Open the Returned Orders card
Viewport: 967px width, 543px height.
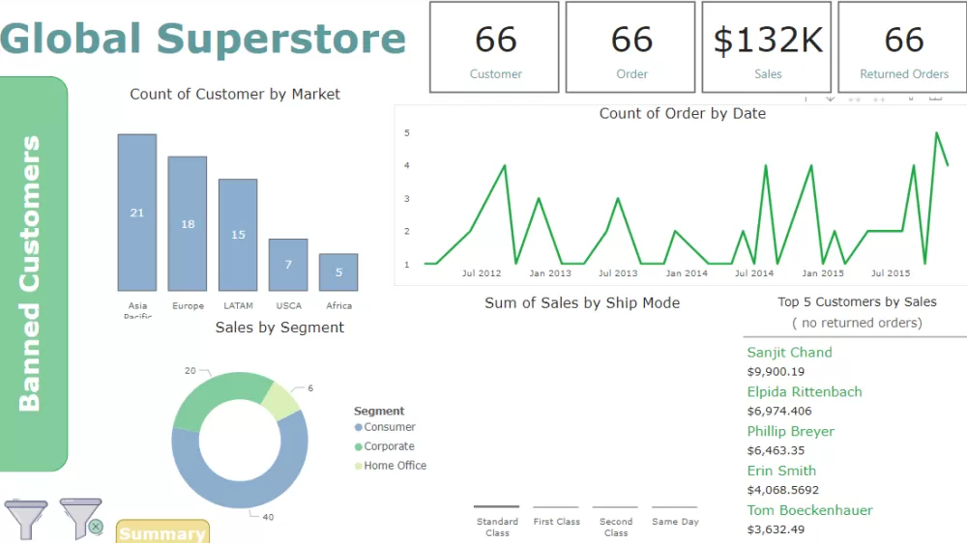click(902, 46)
